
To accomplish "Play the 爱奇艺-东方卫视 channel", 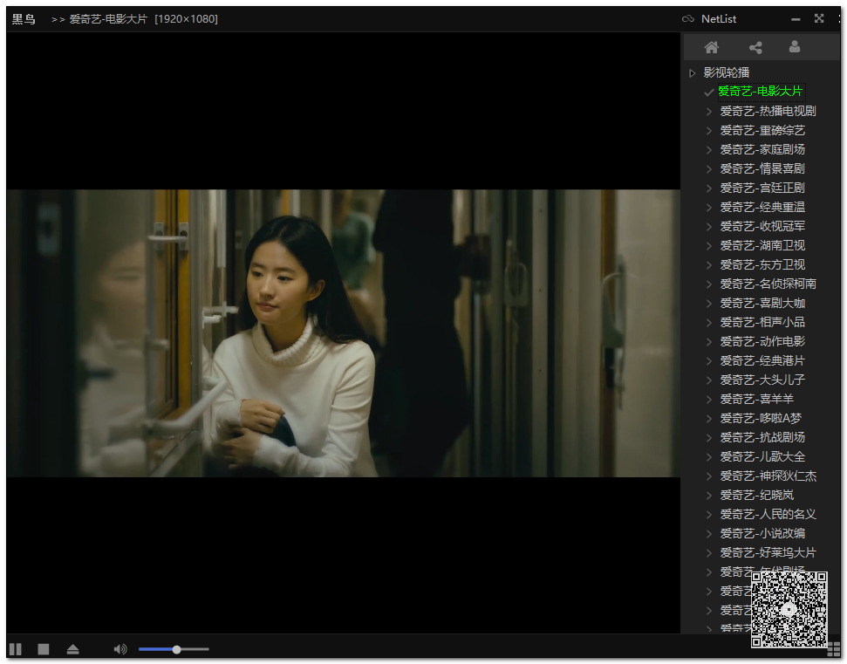I will click(x=762, y=264).
